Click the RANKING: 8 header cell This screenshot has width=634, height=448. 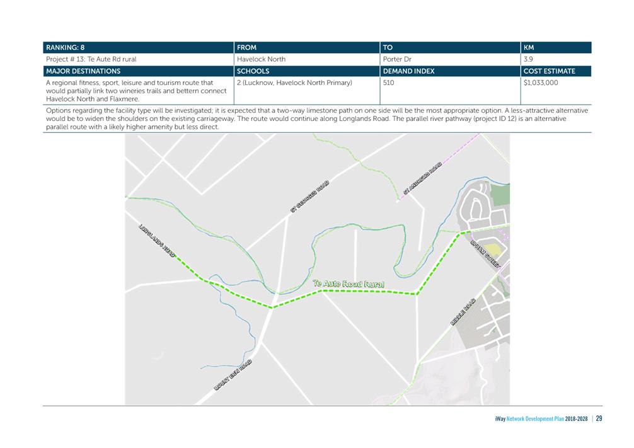(x=138, y=47)
